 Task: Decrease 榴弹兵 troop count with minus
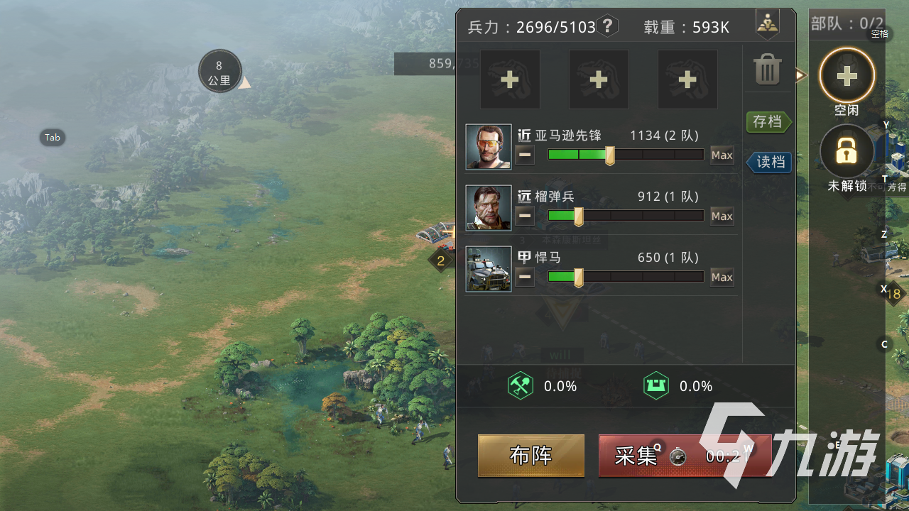click(x=525, y=216)
